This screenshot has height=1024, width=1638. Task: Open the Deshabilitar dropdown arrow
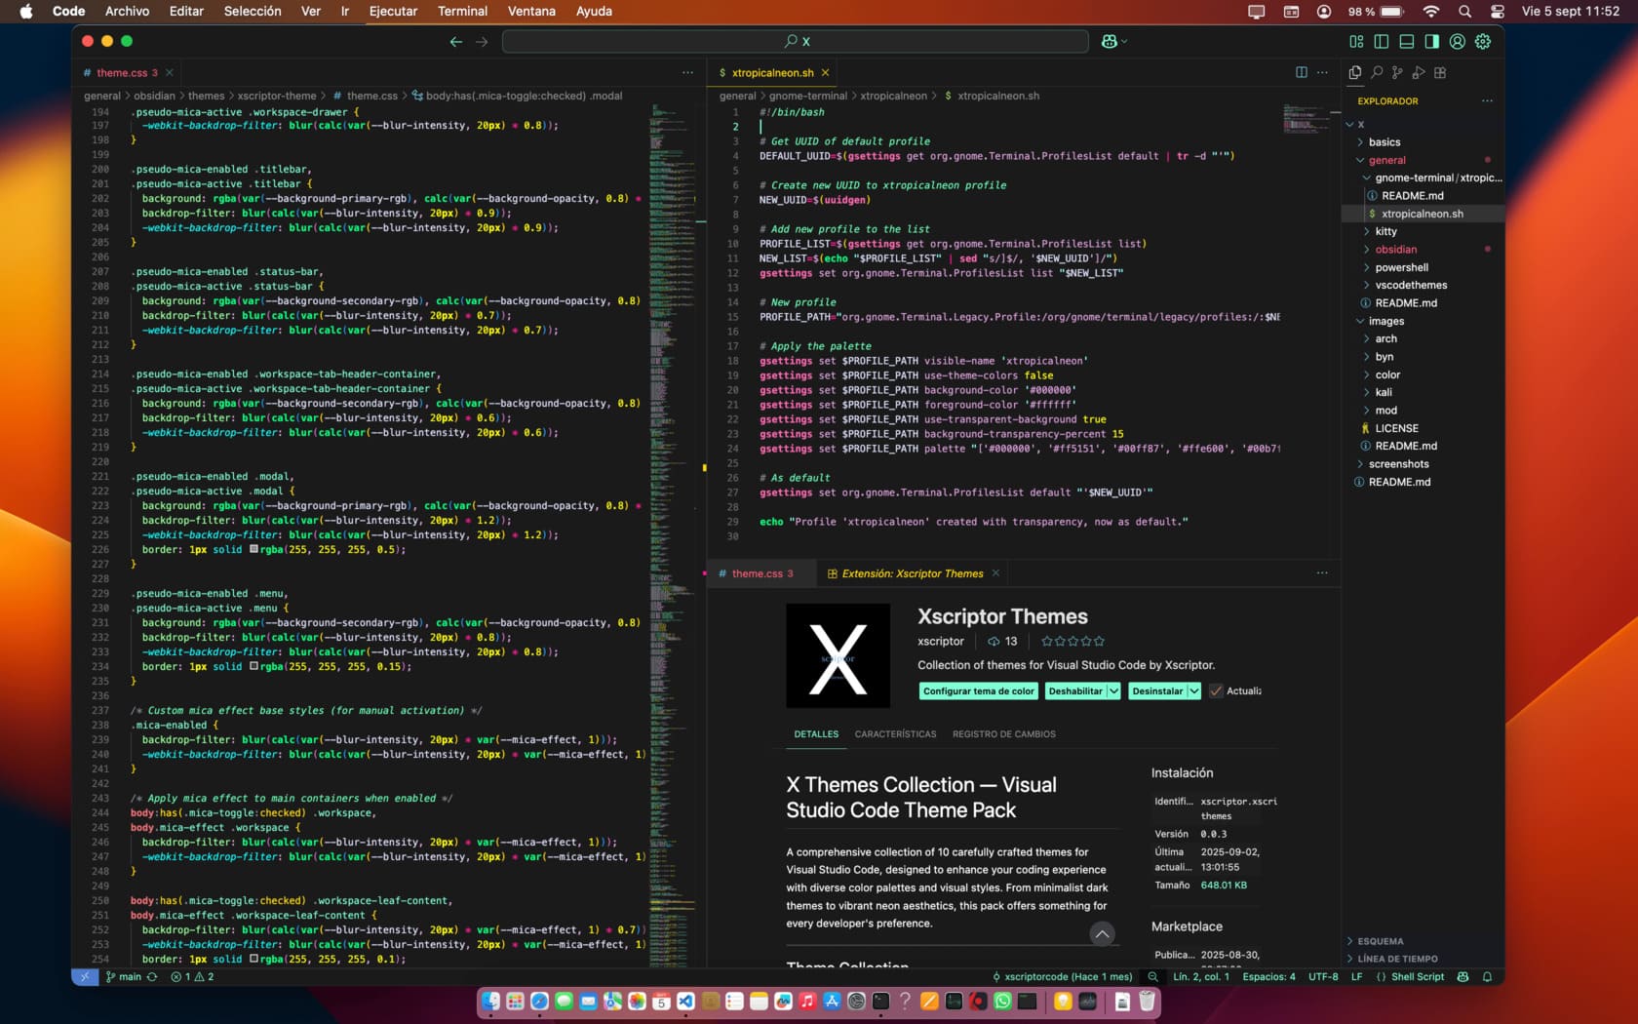(1113, 690)
